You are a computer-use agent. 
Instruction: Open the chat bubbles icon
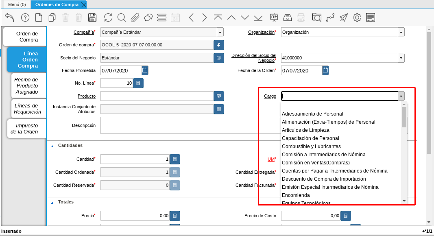click(x=148, y=17)
